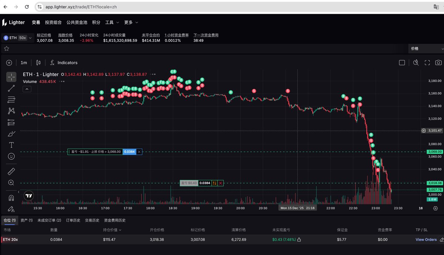Open the browser translate icon
Screen dimensions: 444x255
(436, 7)
